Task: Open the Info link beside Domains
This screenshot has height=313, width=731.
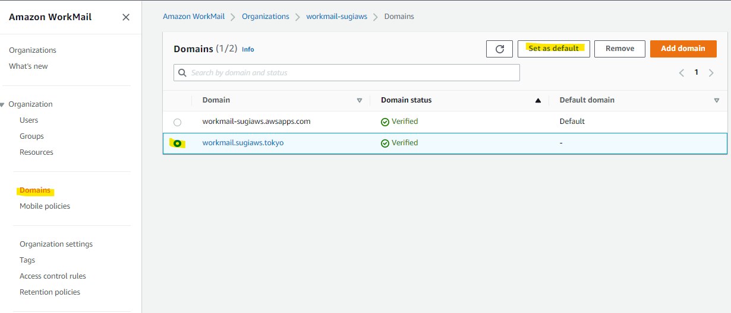Action: coord(248,50)
